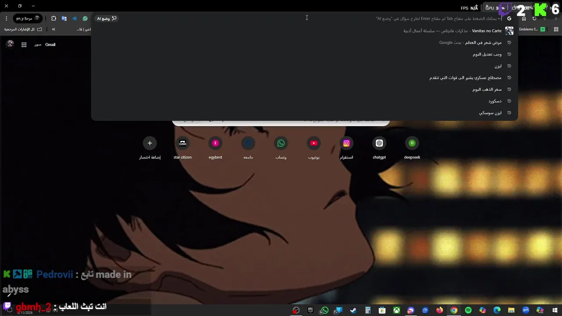Click the Google account avatar
This screenshot has height=316, width=562.
click(x=10, y=44)
